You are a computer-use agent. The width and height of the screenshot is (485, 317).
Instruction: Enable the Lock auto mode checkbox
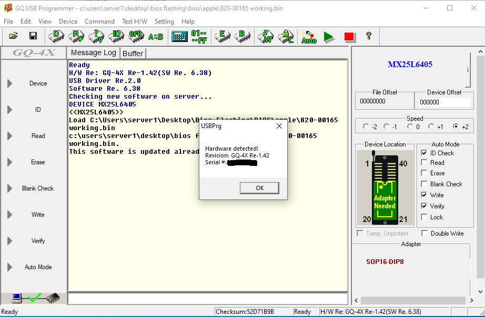click(x=424, y=217)
